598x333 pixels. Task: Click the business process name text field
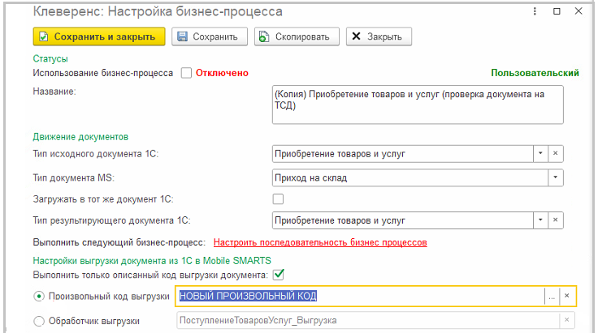[418, 105]
